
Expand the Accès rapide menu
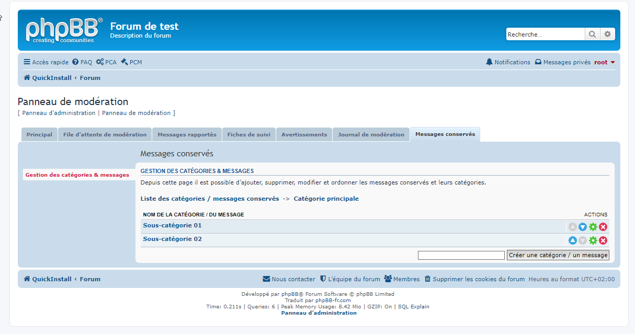click(x=46, y=62)
